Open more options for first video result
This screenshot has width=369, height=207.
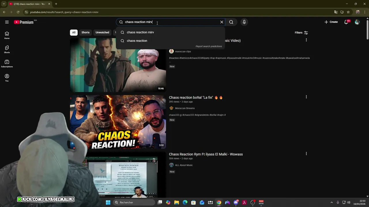(306, 40)
